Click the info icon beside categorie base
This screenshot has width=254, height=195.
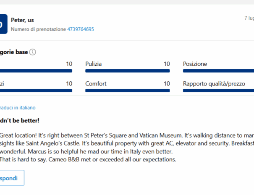pyautogui.click(x=33, y=52)
